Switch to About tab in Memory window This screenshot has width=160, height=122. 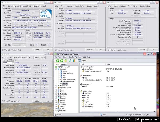[x=148, y=6]
